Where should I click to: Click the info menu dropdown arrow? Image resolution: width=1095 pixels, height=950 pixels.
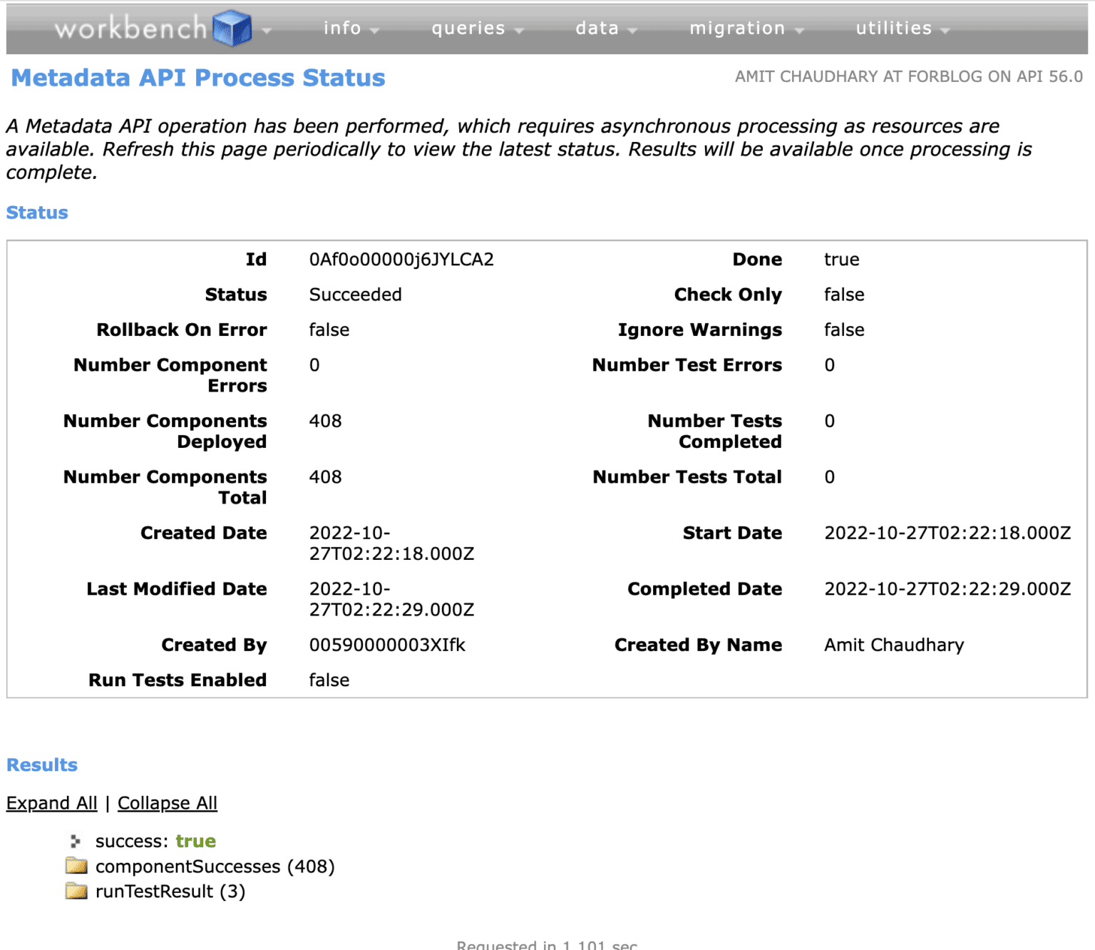point(375,31)
